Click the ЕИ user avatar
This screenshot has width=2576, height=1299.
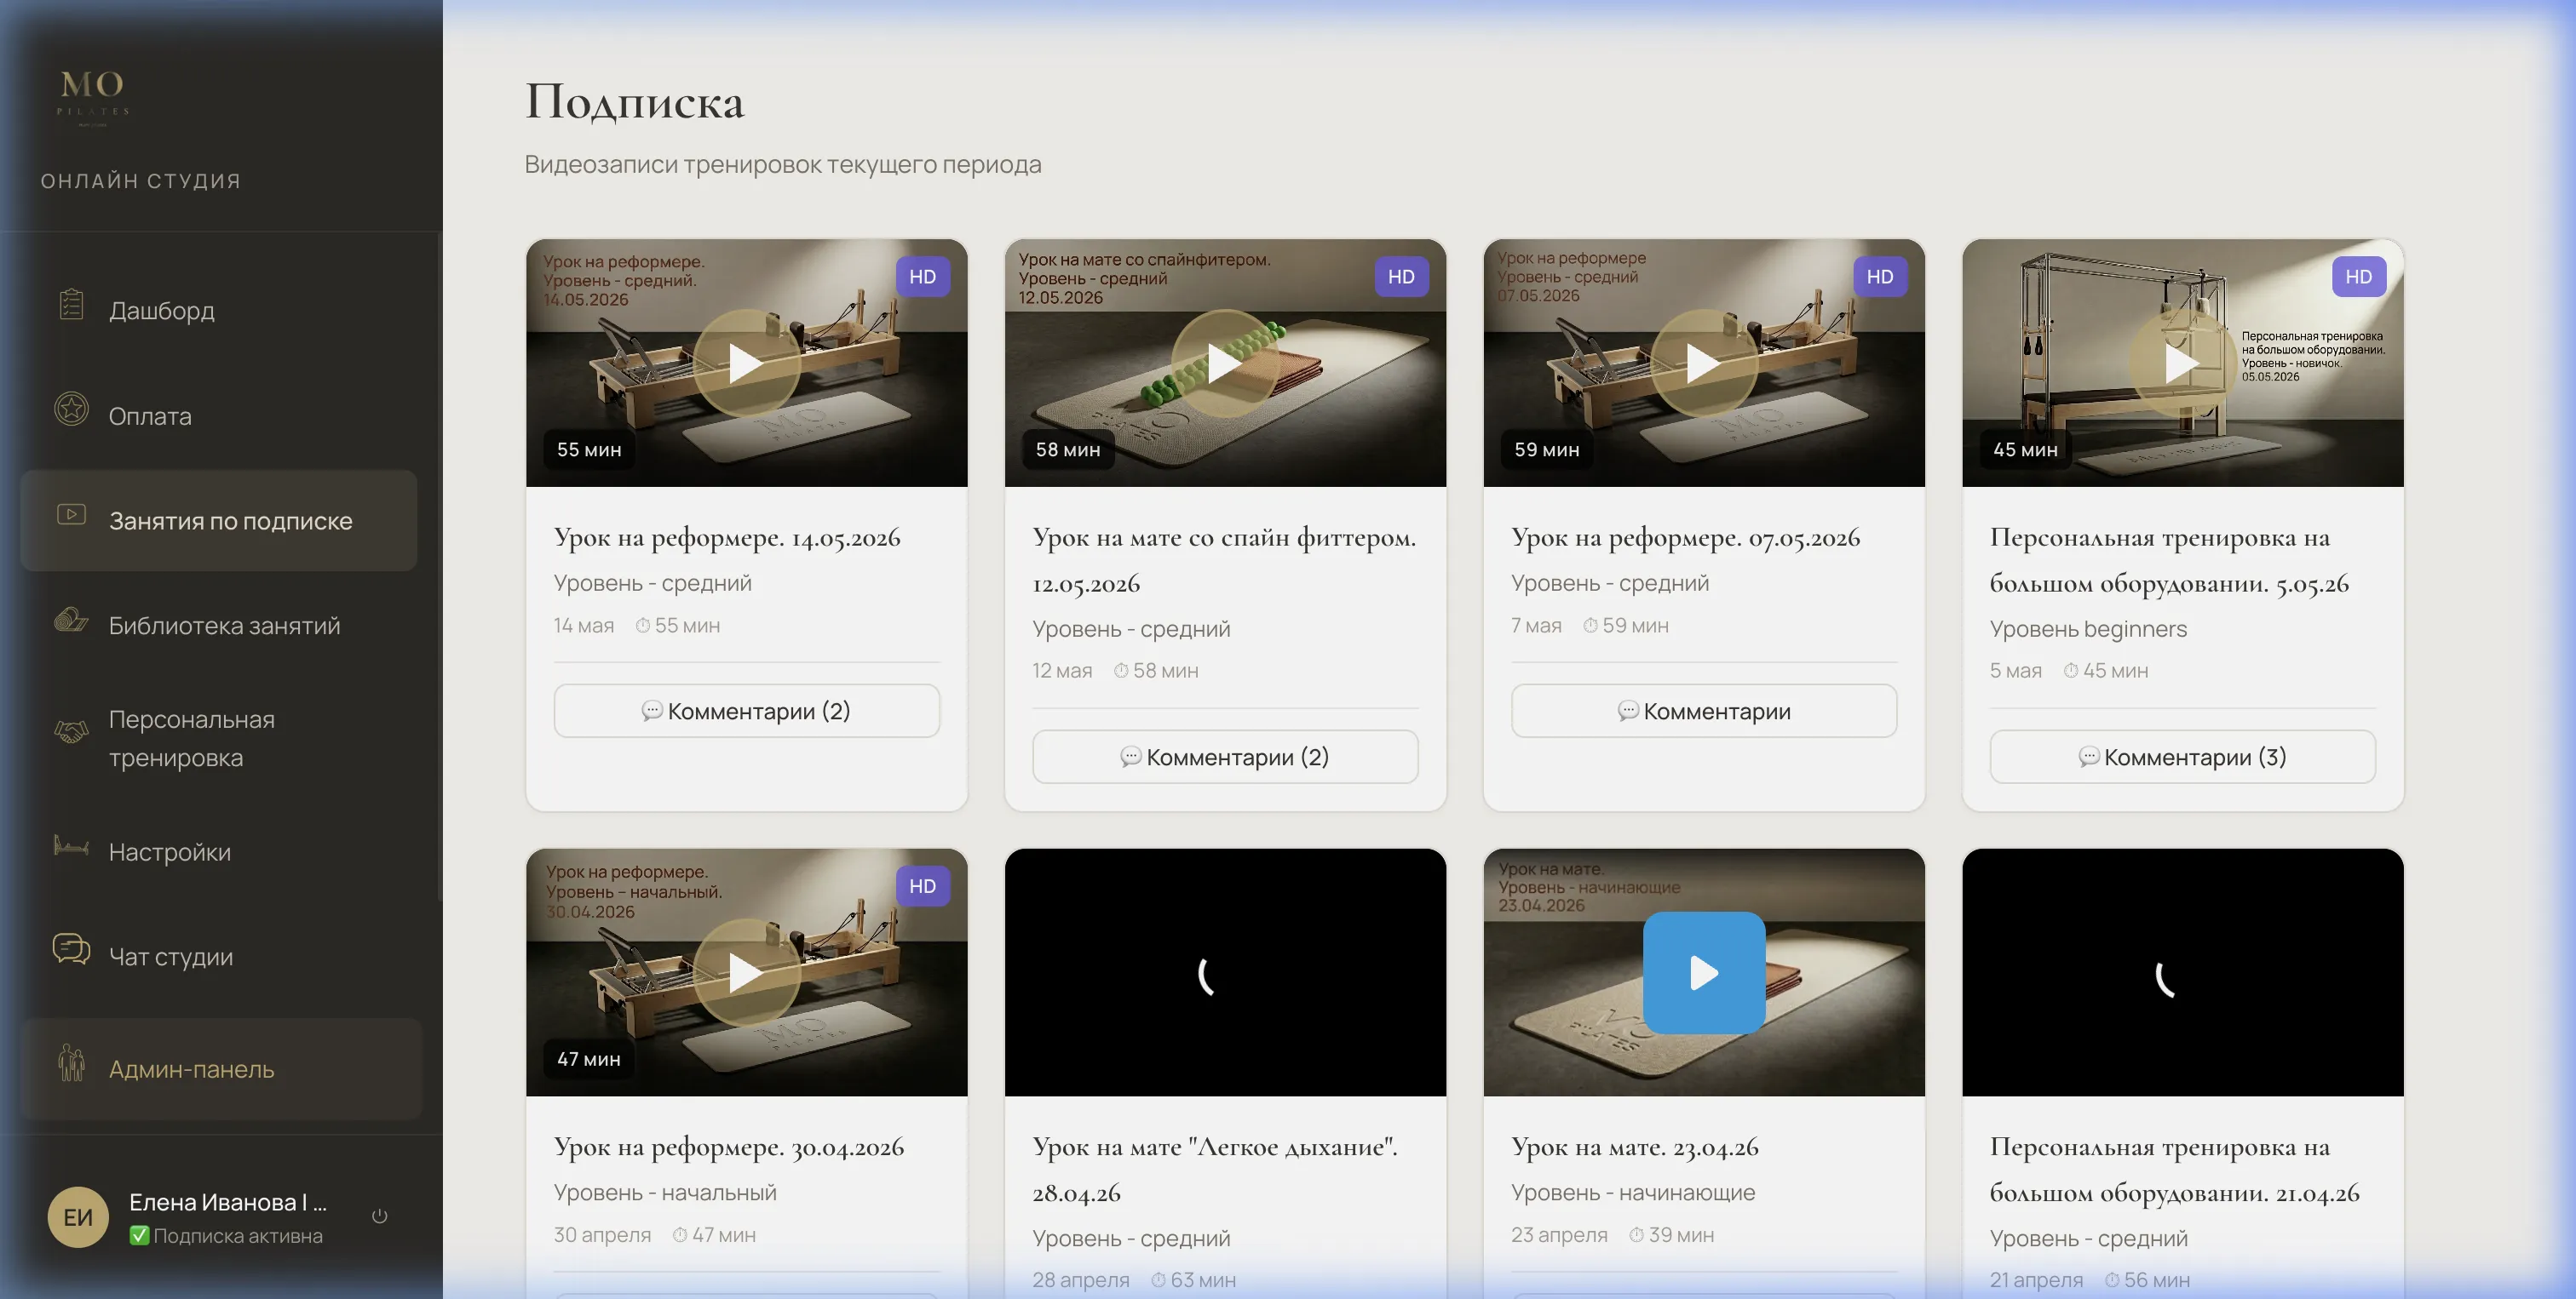[x=78, y=1216]
